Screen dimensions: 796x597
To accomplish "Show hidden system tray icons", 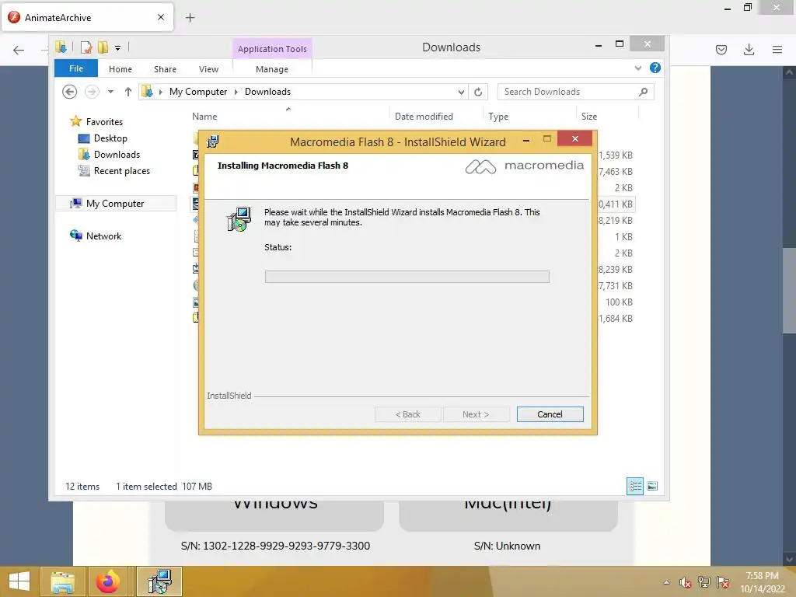I will coord(666,582).
